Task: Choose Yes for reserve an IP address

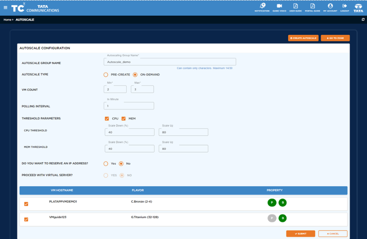Action: click(x=106, y=164)
